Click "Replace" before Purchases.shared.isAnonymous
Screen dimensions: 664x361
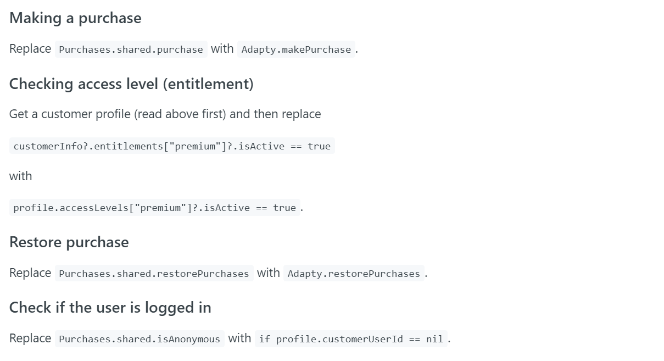click(30, 338)
